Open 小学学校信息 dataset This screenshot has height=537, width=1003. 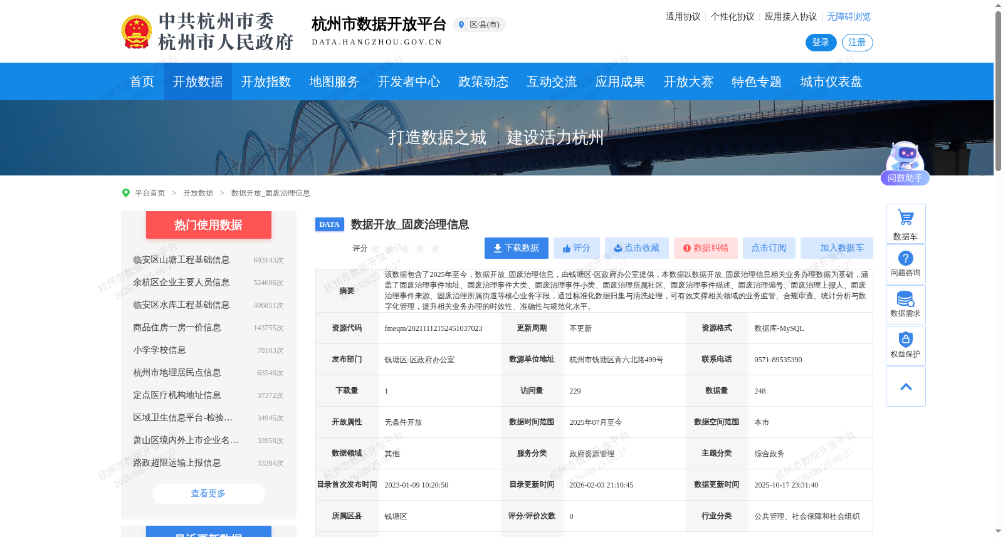(160, 350)
